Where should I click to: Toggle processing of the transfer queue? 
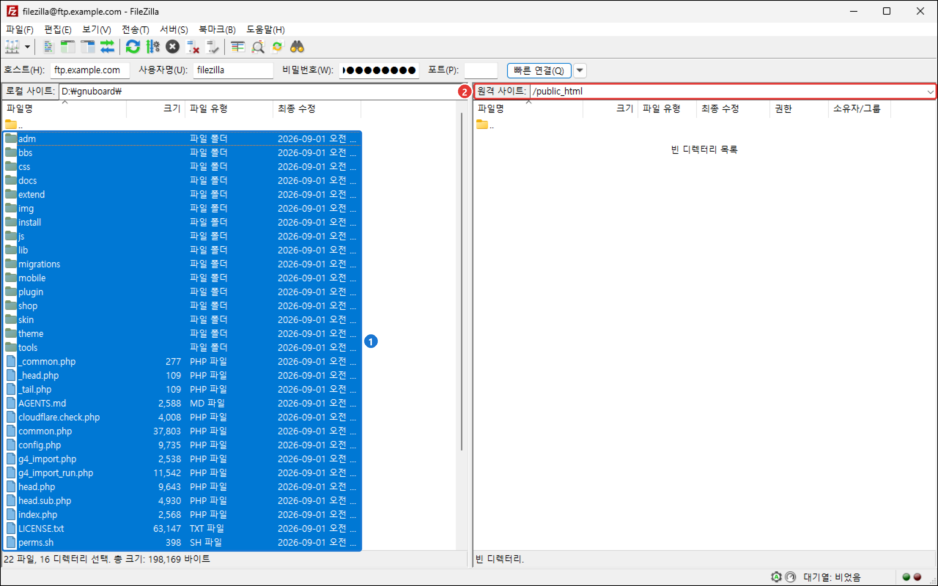tap(153, 47)
